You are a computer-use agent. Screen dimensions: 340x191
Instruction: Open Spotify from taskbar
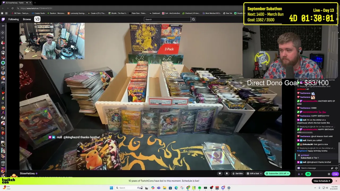pyautogui.click(x=199, y=188)
